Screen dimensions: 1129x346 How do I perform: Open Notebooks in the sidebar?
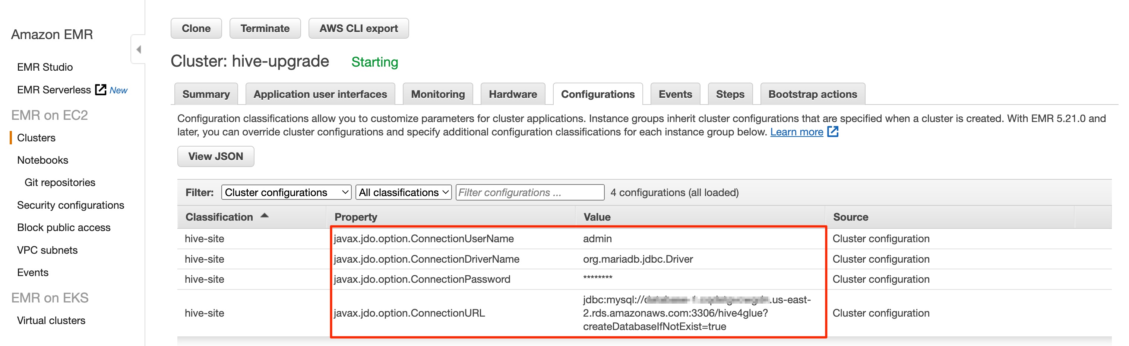click(x=42, y=160)
